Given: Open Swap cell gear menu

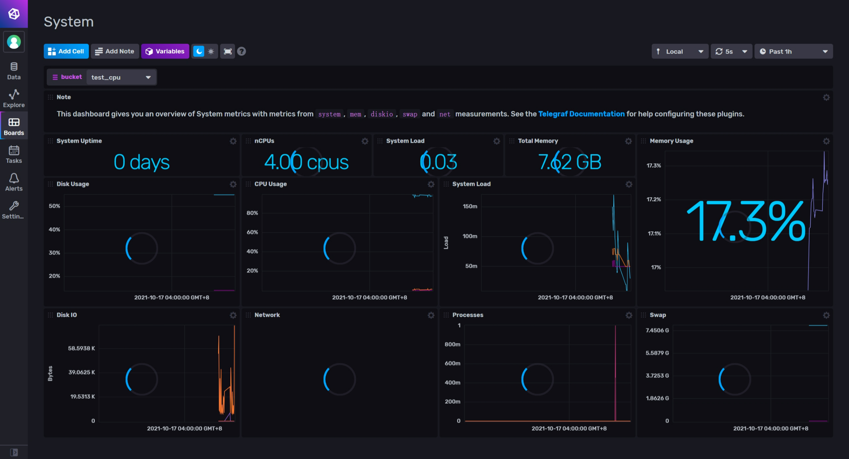Looking at the screenshot, I should [x=826, y=315].
